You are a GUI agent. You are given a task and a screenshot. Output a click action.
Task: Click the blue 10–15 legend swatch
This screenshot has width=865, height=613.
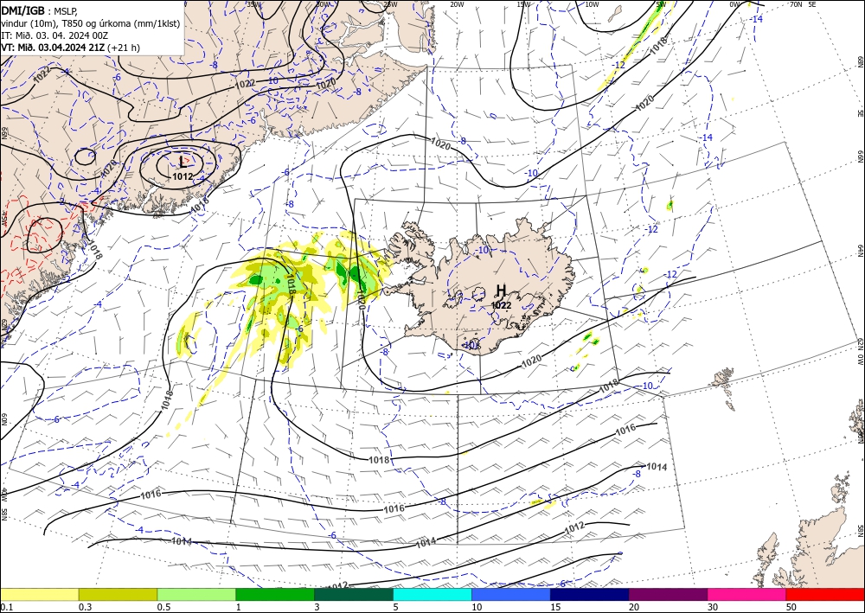pyautogui.click(x=511, y=594)
